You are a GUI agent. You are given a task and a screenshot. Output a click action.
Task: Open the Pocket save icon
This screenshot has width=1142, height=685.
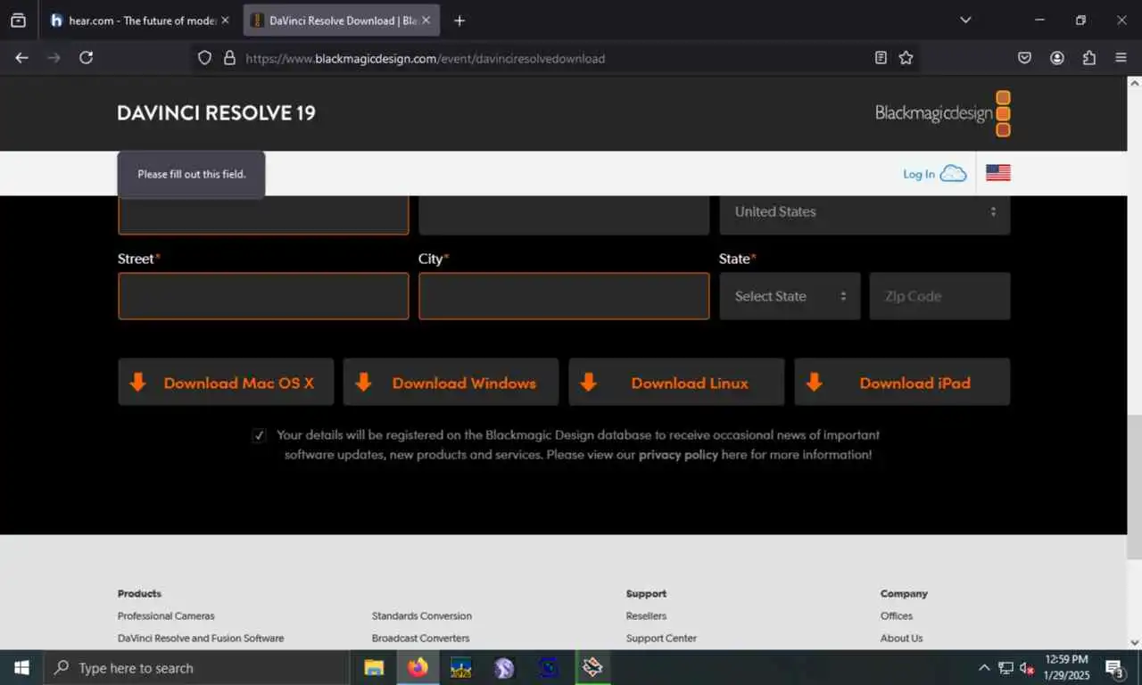(x=1025, y=58)
